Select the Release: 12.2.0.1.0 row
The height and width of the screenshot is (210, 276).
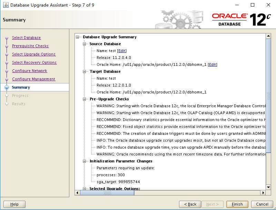(114, 85)
